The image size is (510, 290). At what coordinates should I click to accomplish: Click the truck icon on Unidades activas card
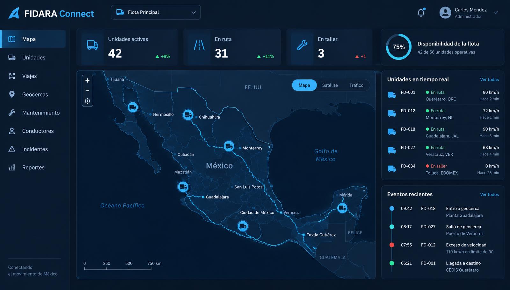92,45
